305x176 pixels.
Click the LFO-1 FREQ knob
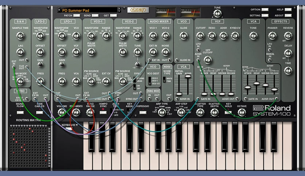[x=62, y=81]
